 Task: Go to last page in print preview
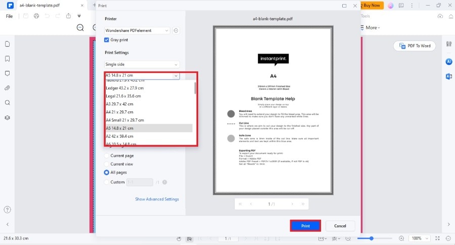[x=303, y=204]
